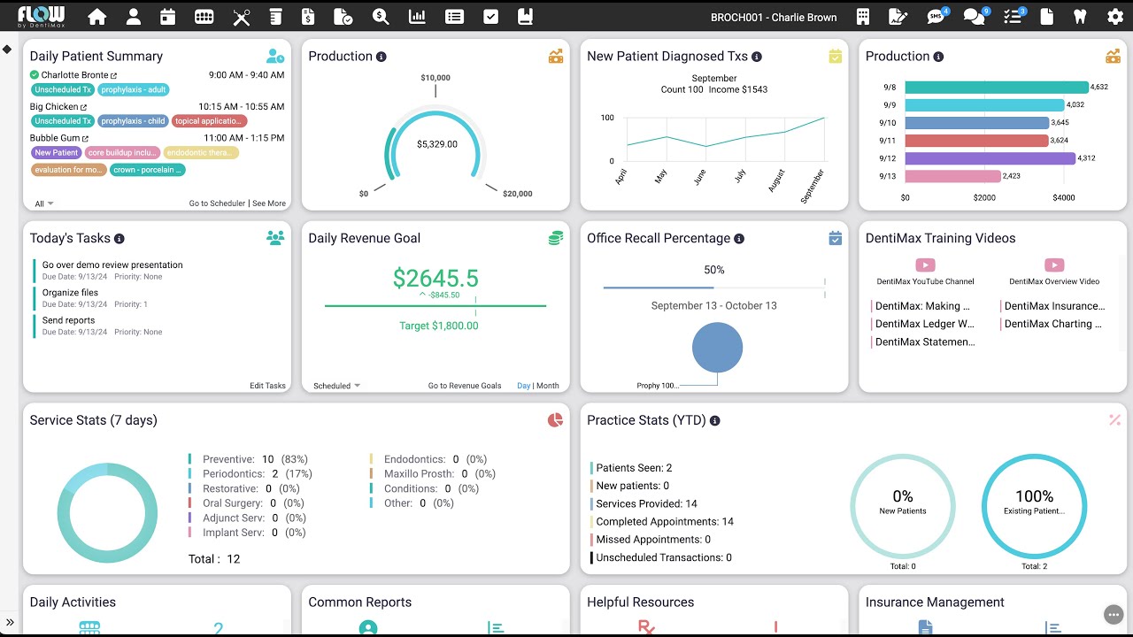Show info for Practice Stats (YTD)
Screen dimensions: 1133x637
[715, 421]
